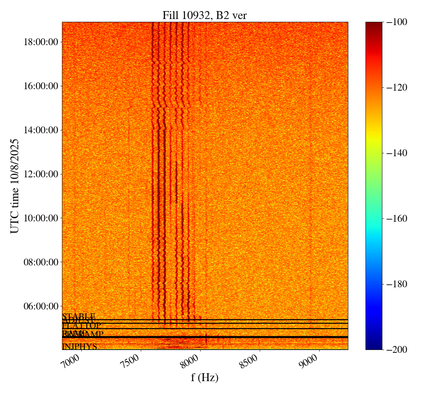
Task: Click the "UTC time 10/8/2025" y-axis label
Action: click(15, 186)
